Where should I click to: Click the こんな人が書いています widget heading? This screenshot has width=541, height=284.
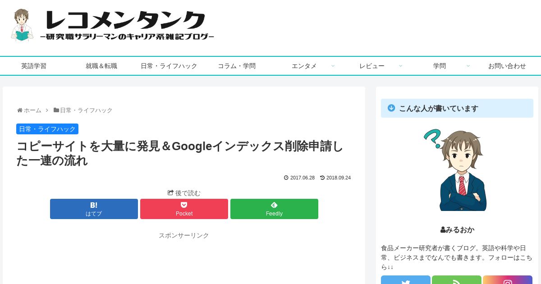click(457, 108)
